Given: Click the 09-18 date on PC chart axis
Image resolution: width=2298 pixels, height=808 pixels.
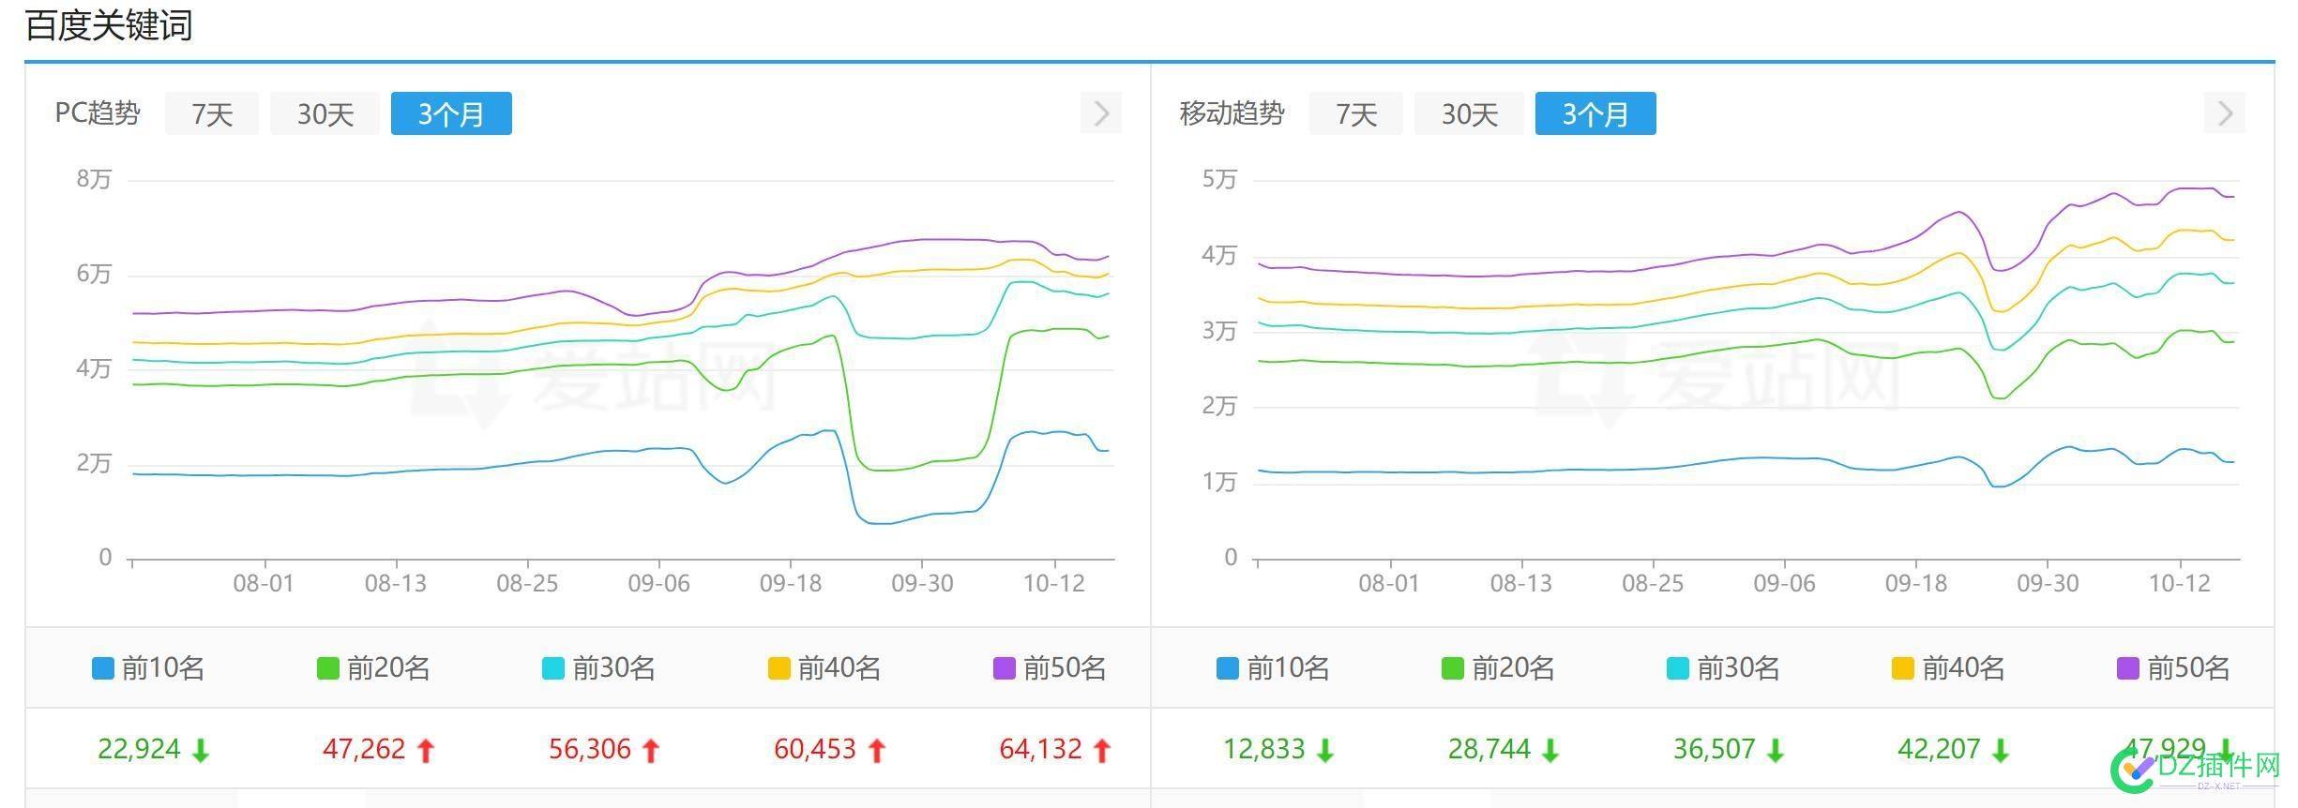Looking at the screenshot, I should point(791,583).
